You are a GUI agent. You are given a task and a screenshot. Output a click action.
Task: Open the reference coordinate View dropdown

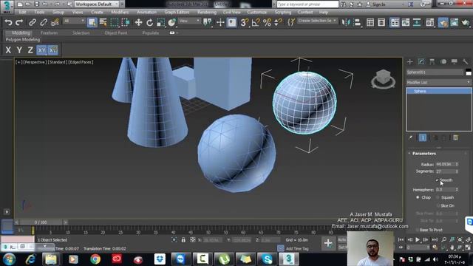[x=189, y=21]
